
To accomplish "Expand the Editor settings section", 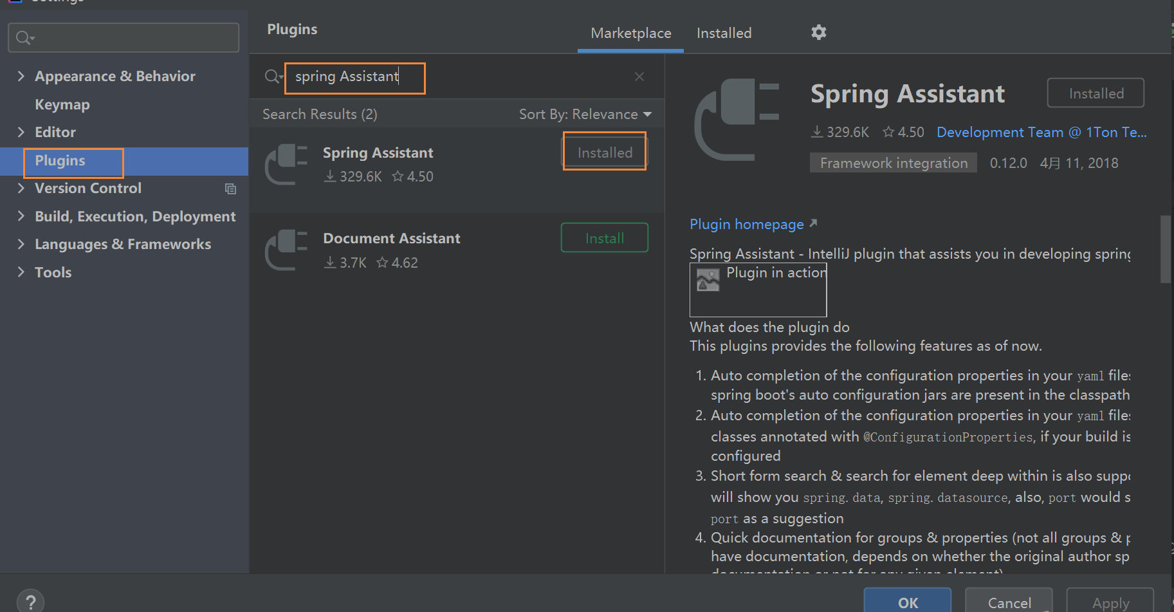I will 21,132.
